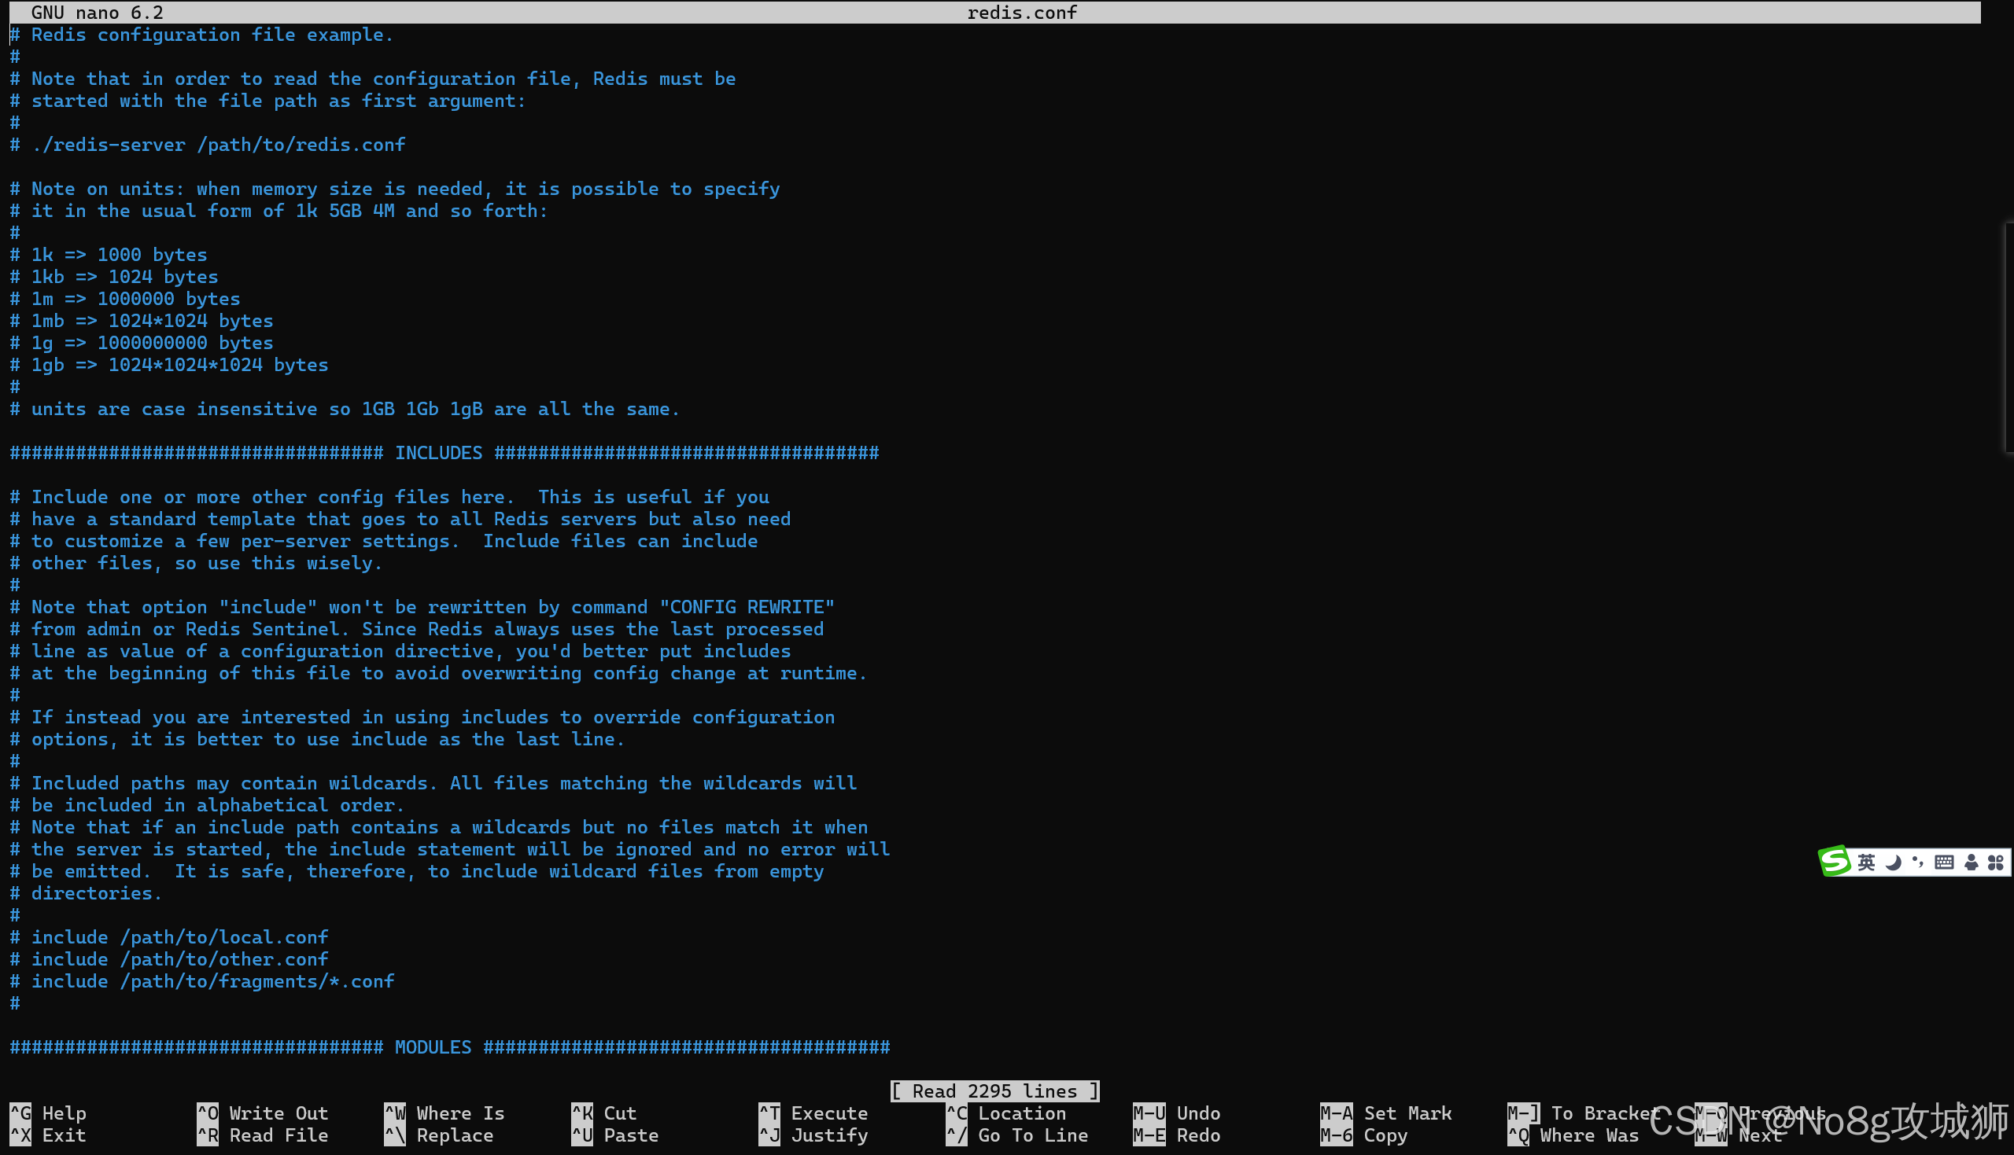Click the '1k => 1000 bytes' line

tap(109, 255)
